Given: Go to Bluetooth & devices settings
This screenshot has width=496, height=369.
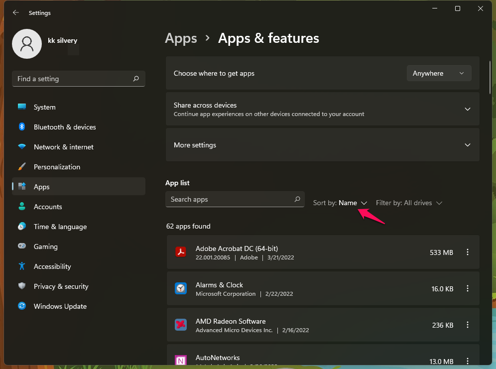Looking at the screenshot, I should tap(79, 127).
